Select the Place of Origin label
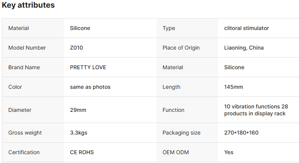 [181, 48]
